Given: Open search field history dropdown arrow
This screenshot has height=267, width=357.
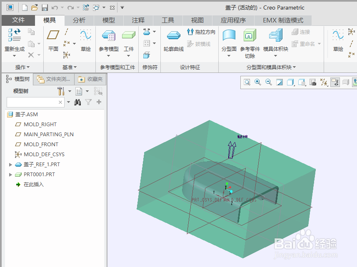Looking at the screenshot, I should [69, 102].
